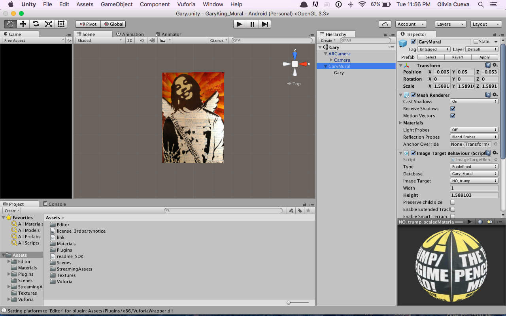Click search by type icon in Project
Viewport: 506px width, 316px height.
pyautogui.click(x=291, y=211)
